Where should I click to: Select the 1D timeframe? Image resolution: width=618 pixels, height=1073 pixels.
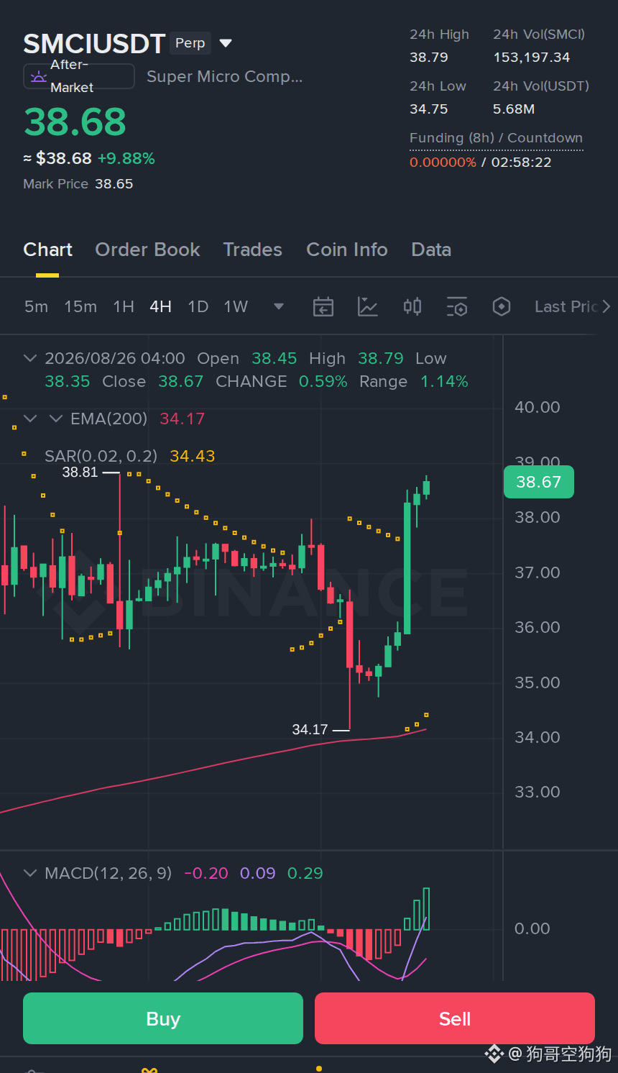pos(198,307)
